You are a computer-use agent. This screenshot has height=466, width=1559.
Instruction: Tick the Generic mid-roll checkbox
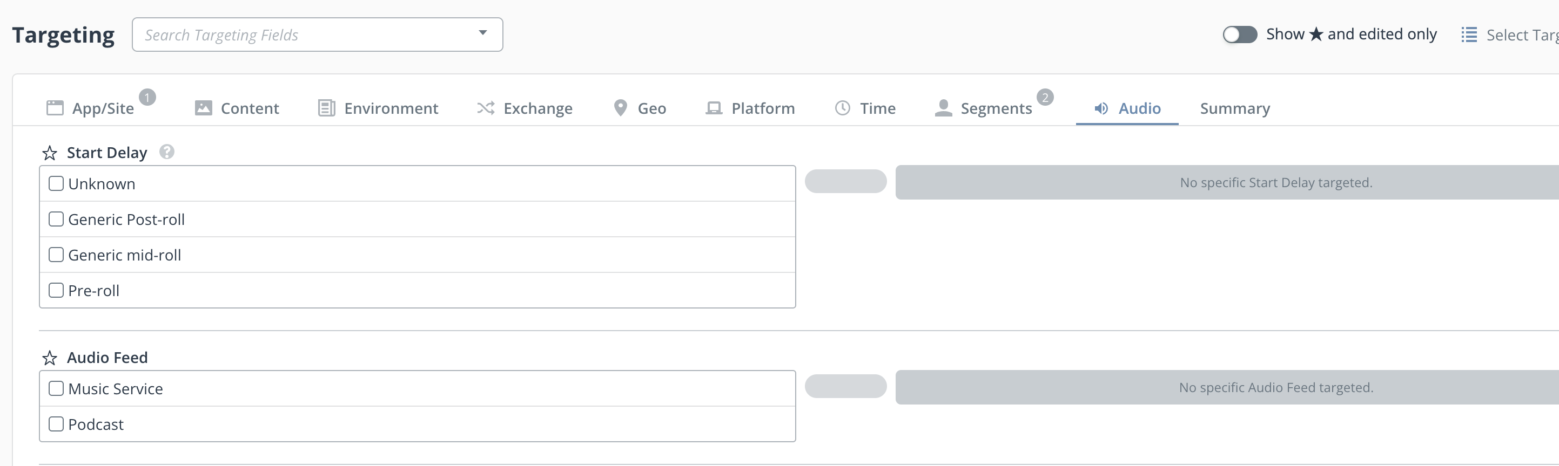[56, 255]
